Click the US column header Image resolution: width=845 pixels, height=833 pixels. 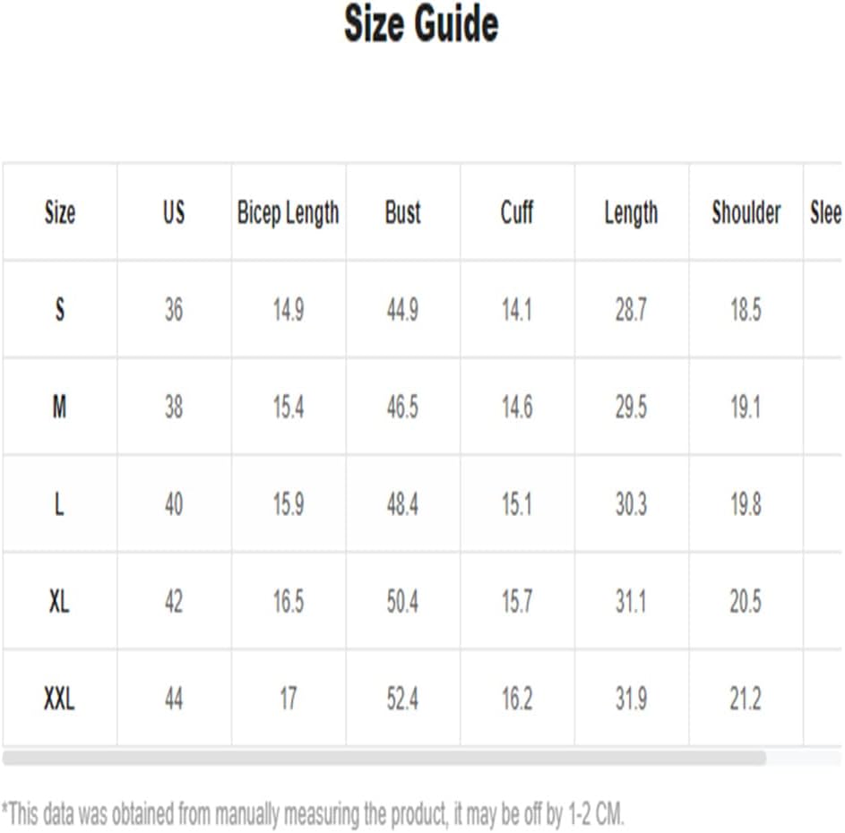click(174, 211)
